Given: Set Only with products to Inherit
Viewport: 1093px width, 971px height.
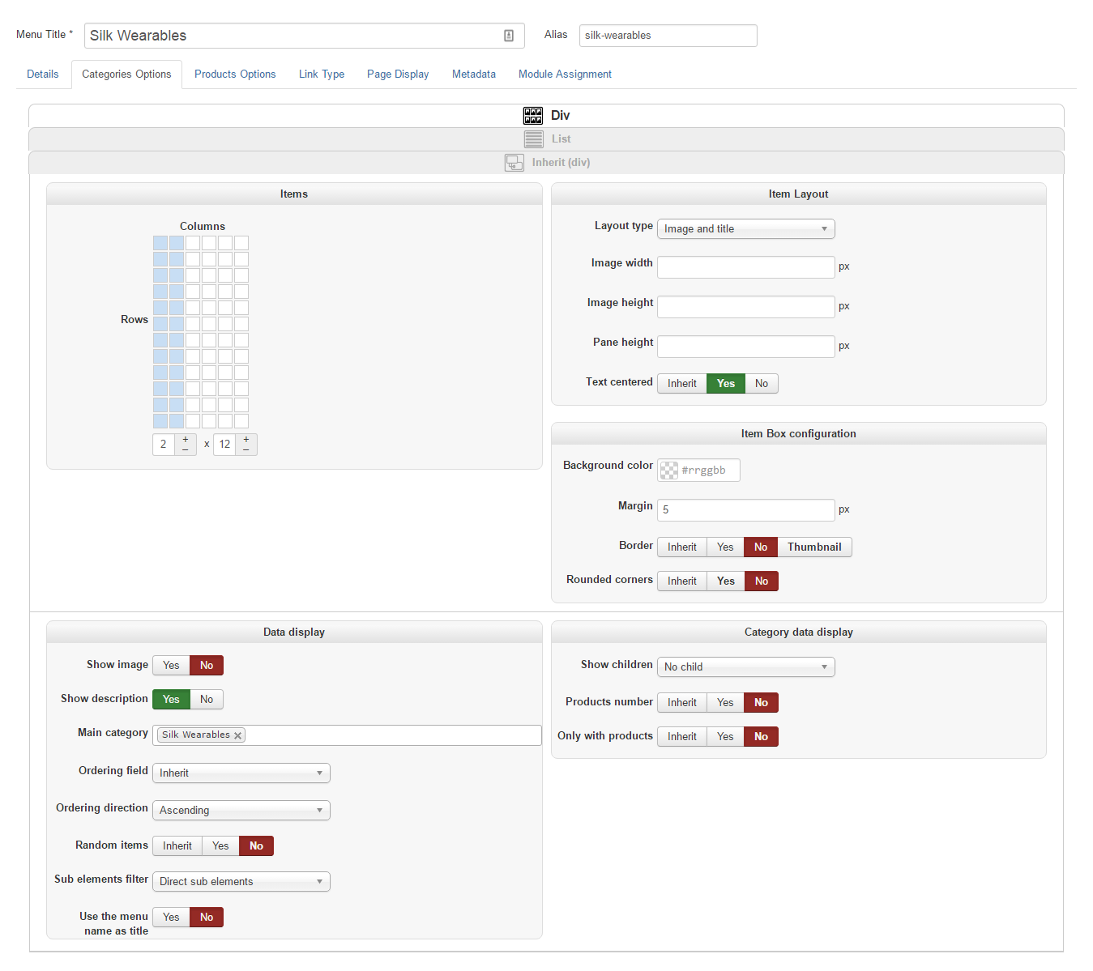Looking at the screenshot, I should coord(682,737).
